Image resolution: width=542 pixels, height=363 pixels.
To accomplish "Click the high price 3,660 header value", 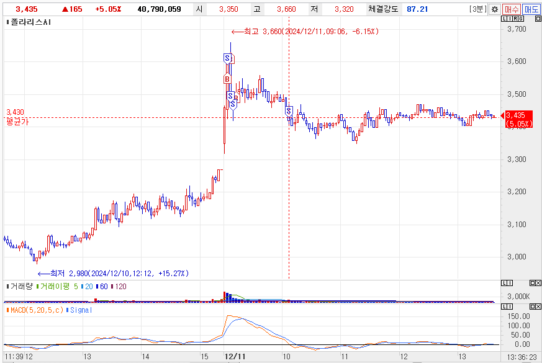I will [x=286, y=9].
